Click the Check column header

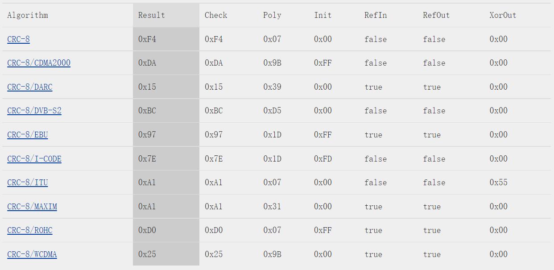(216, 15)
